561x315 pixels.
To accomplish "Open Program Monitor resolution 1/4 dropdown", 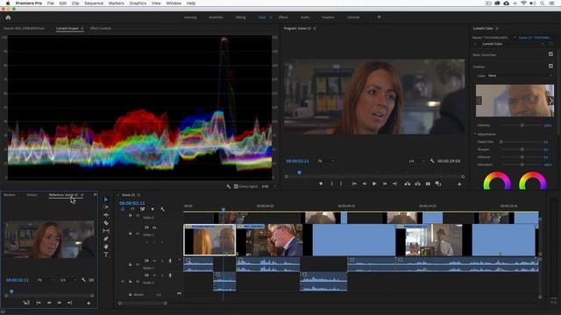I will pyautogui.click(x=417, y=161).
